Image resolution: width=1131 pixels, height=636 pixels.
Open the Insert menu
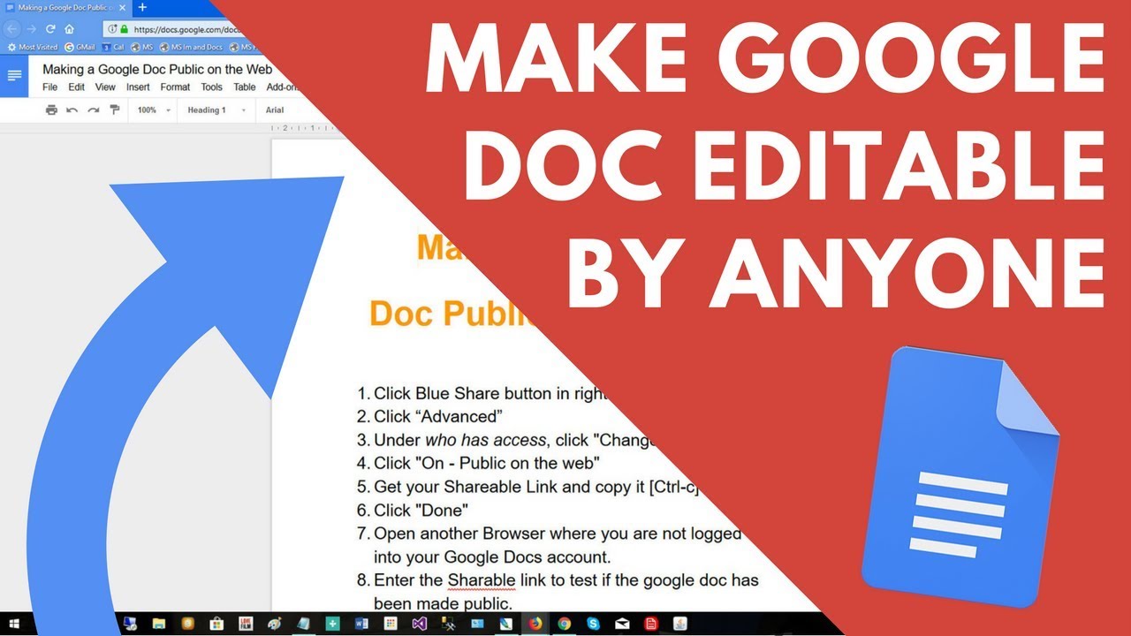coord(138,87)
